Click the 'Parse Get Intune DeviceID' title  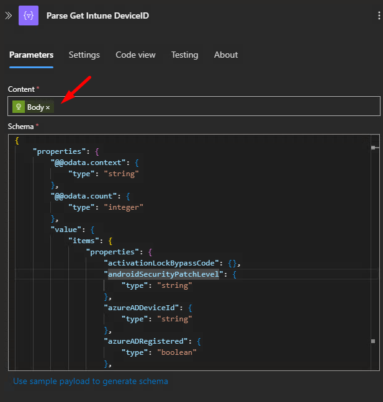97,16
